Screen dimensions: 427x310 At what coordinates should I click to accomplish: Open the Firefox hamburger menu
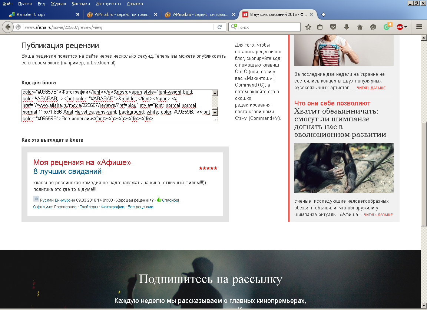[419, 27]
